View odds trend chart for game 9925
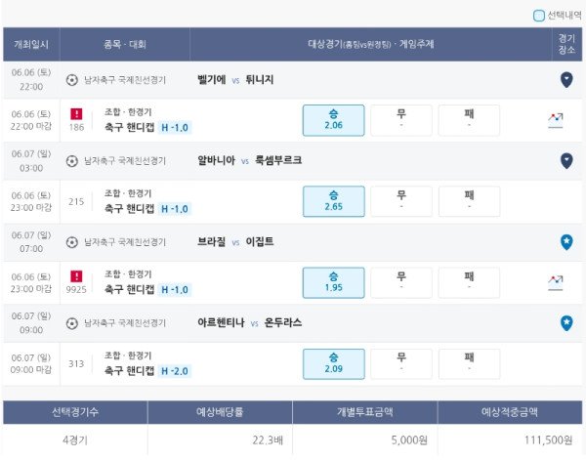The height and width of the screenshot is (460, 586). tap(556, 283)
